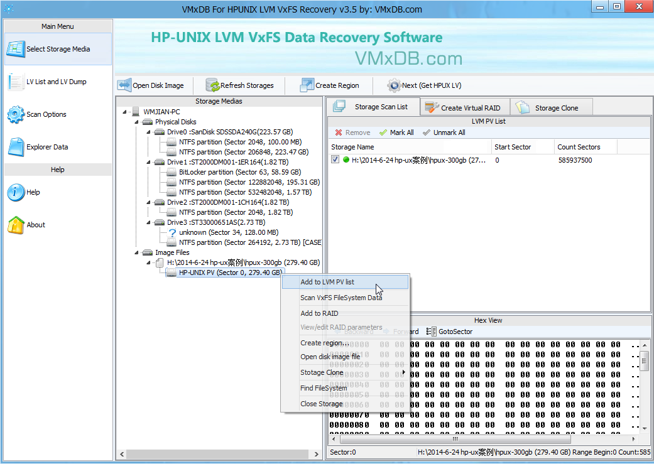Open the Scan Options gear icon
654x464 pixels.
16,114
